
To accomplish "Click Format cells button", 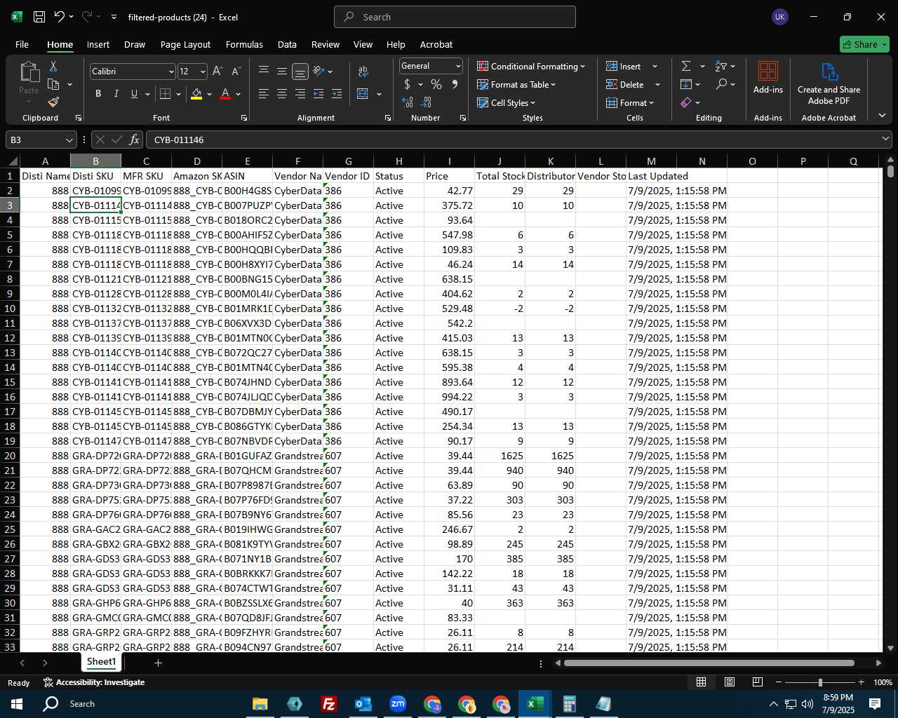I will [630, 102].
